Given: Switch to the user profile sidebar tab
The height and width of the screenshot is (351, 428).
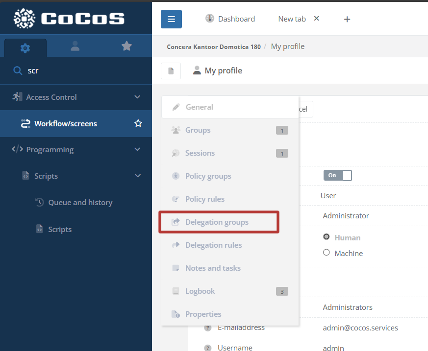Looking at the screenshot, I should pyautogui.click(x=75, y=46).
